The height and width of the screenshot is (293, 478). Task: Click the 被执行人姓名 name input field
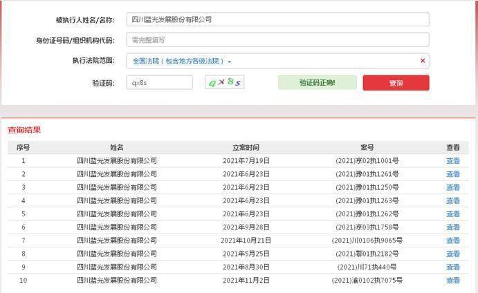tap(277, 19)
